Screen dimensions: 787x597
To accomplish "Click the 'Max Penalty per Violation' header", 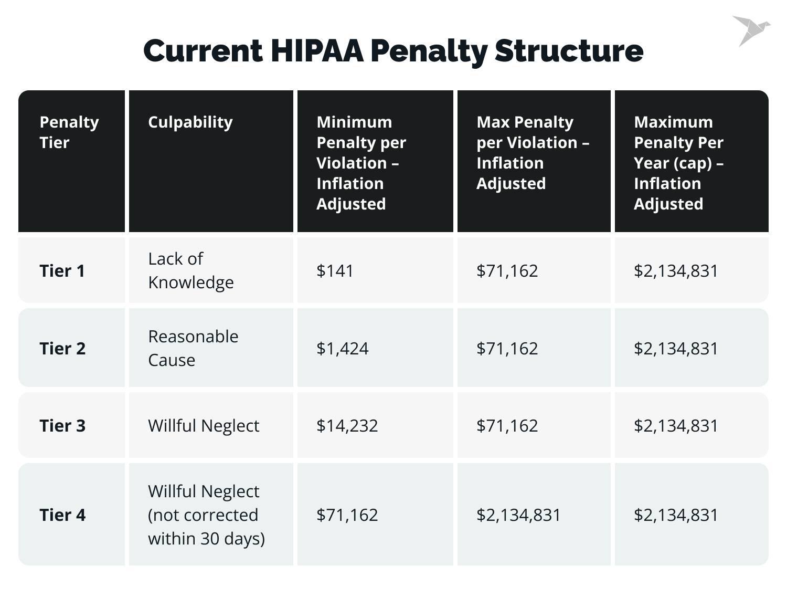I will click(x=533, y=153).
